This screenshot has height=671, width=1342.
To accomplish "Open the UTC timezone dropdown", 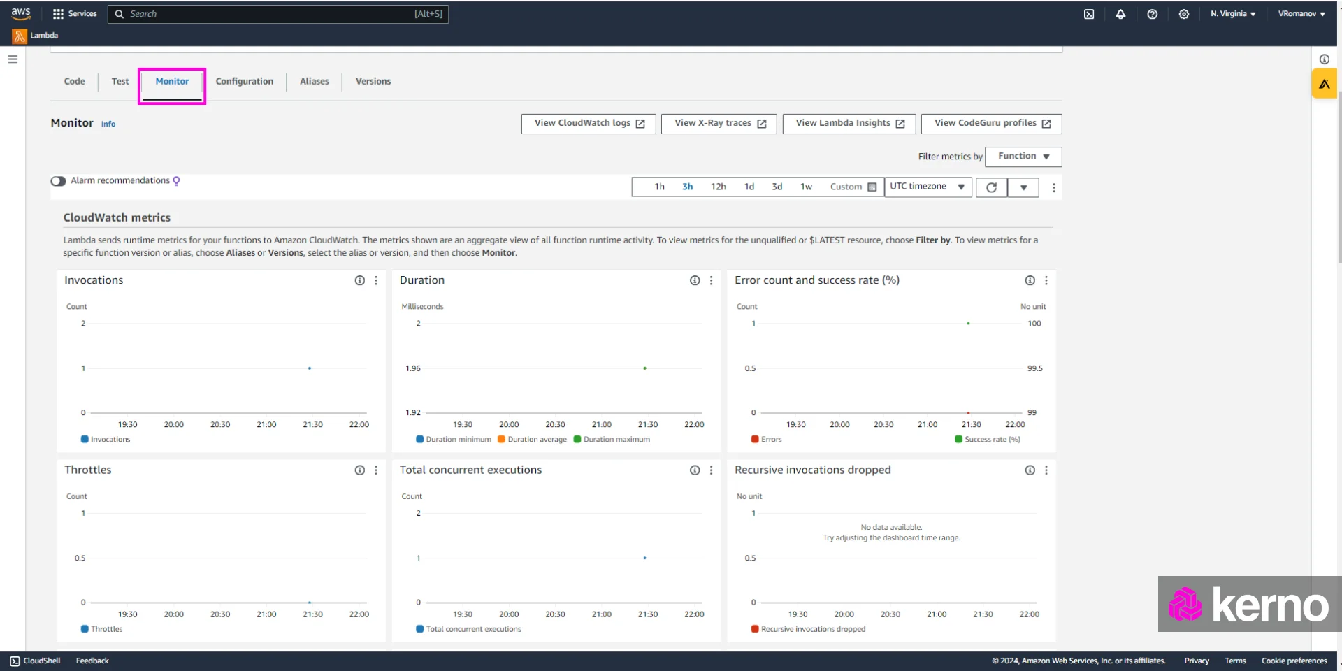I will (928, 187).
